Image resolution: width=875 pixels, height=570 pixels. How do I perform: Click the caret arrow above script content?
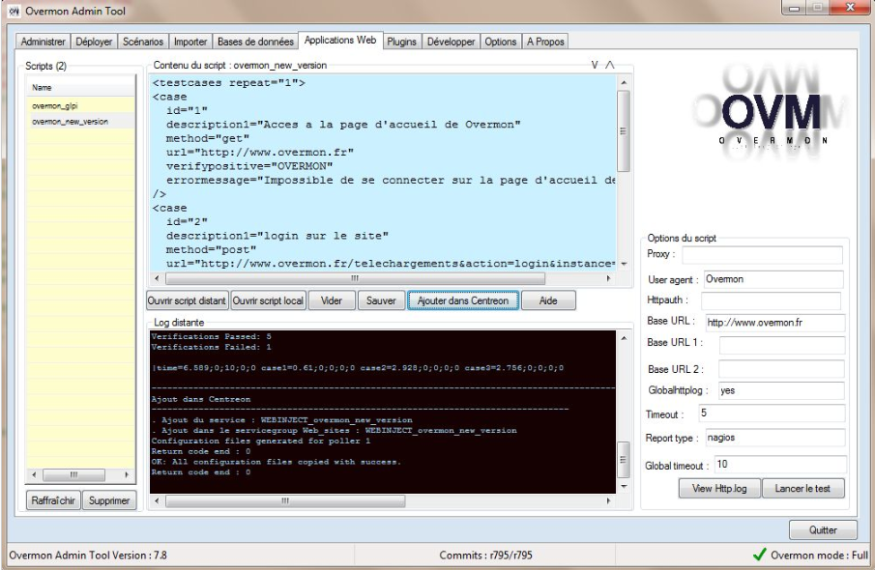coord(609,65)
